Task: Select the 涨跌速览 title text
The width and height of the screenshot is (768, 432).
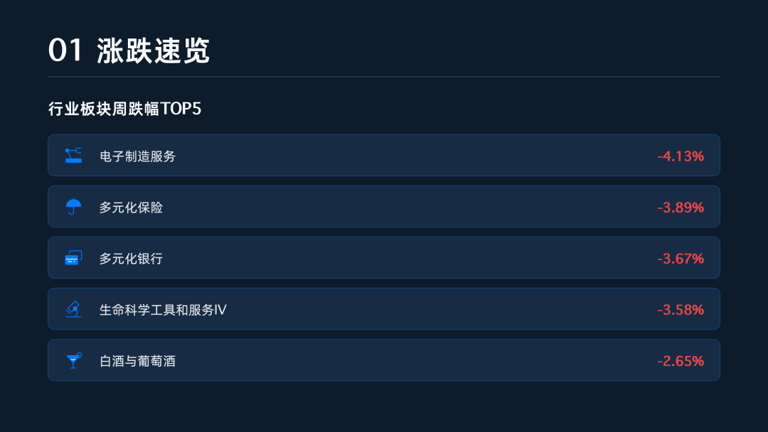Action: [x=154, y=51]
